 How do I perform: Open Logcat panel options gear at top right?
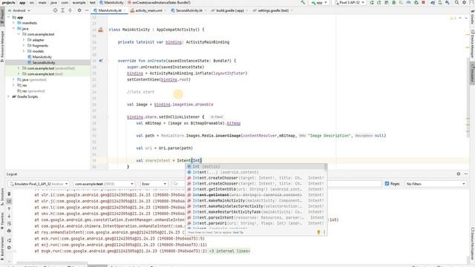click(x=459, y=174)
